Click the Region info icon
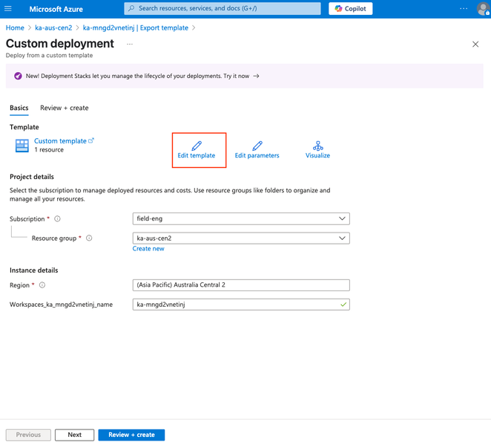 42,285
